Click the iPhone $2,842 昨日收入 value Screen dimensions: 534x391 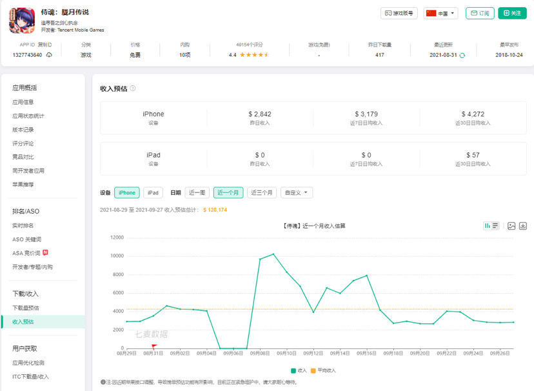260,114
